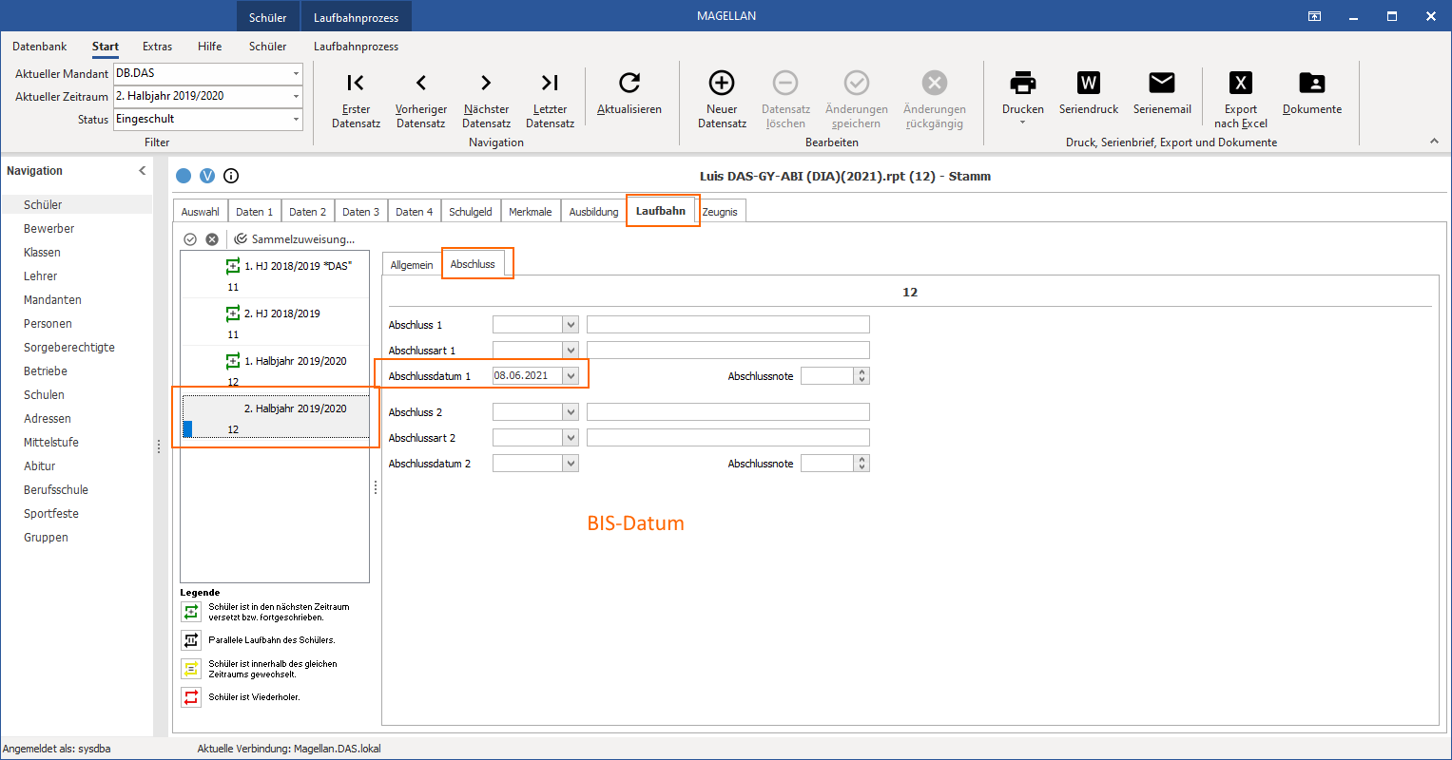Click the confirm checkmark above career list
The height and width of the screenshot is (760, 1452).
pyautogui.click(x=190, y=239)
